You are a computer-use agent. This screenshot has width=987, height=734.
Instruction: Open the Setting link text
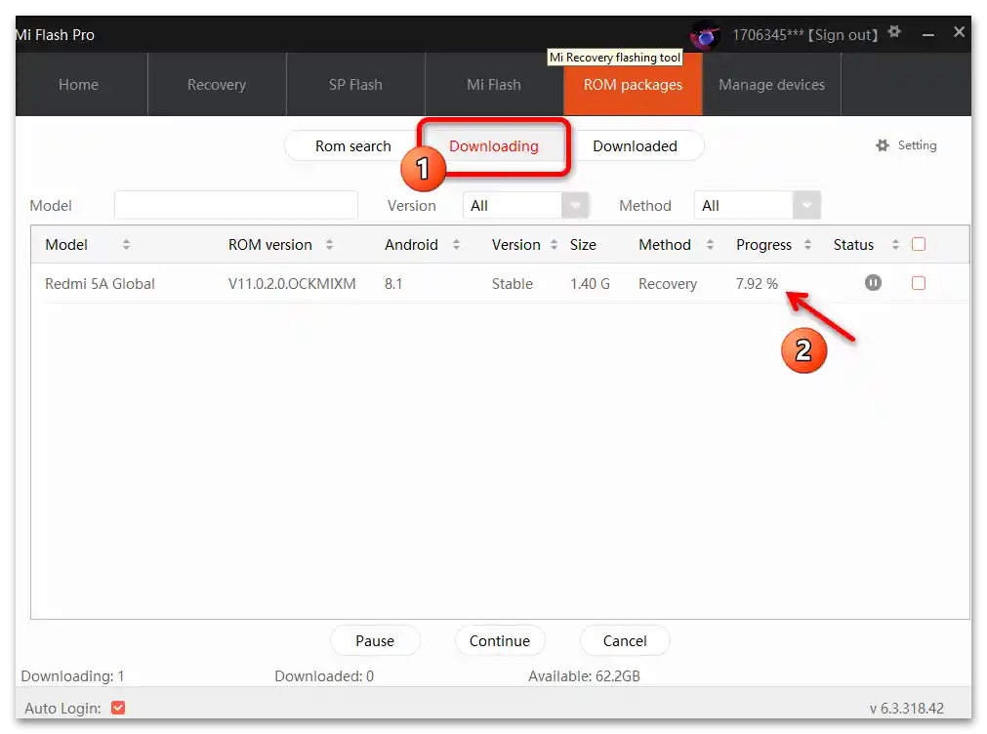tap(917, 145)
